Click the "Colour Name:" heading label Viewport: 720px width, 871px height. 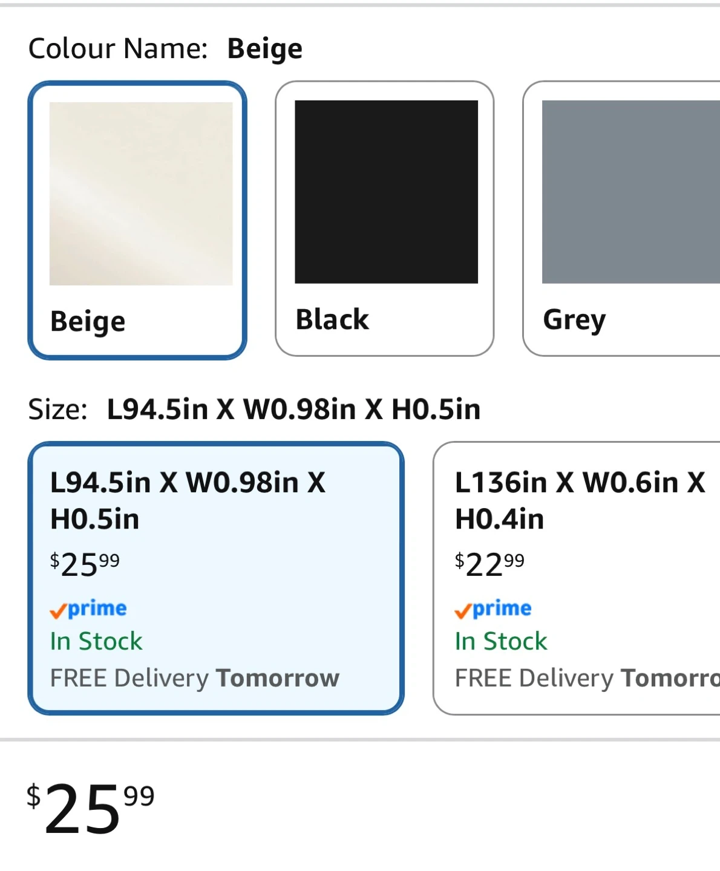click(x=118, y=48)
